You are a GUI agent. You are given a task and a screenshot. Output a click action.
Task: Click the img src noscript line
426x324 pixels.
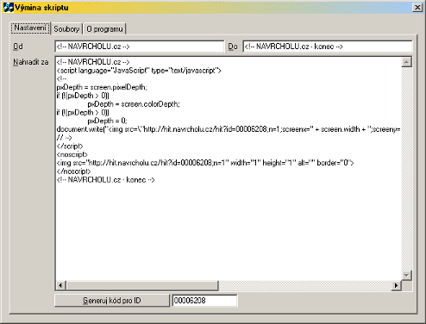tap(205, 163)
